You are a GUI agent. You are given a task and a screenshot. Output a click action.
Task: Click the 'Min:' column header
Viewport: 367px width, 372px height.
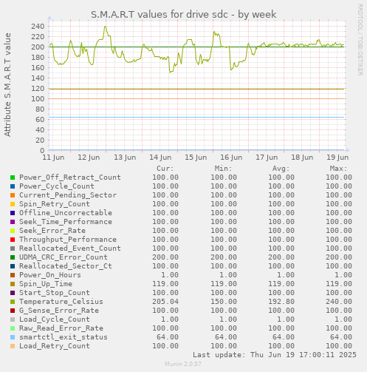[223, 169]
